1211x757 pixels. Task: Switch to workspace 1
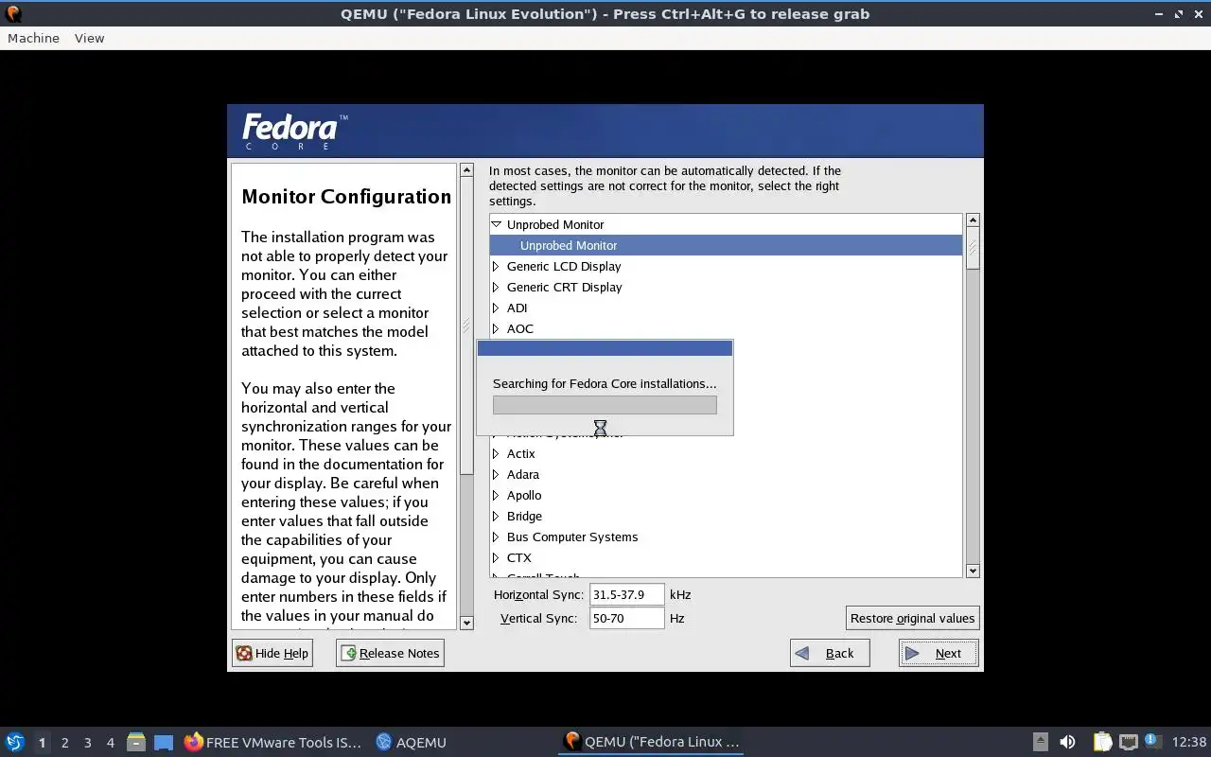click(x=42, y=743)
